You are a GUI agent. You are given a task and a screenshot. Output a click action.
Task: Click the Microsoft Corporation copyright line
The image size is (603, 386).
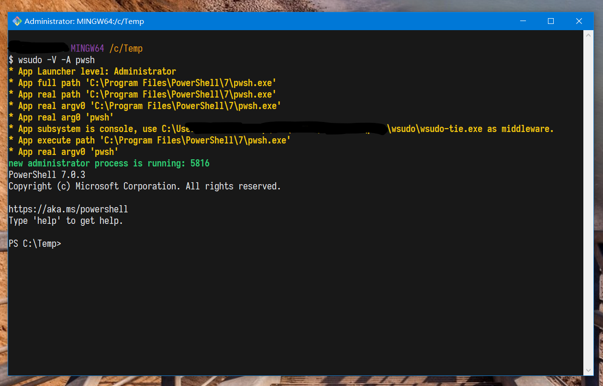145,186
